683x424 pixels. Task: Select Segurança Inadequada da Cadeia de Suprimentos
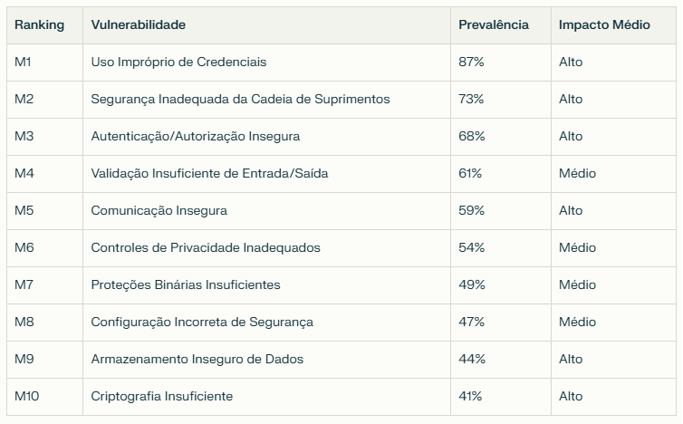(240, 99)
